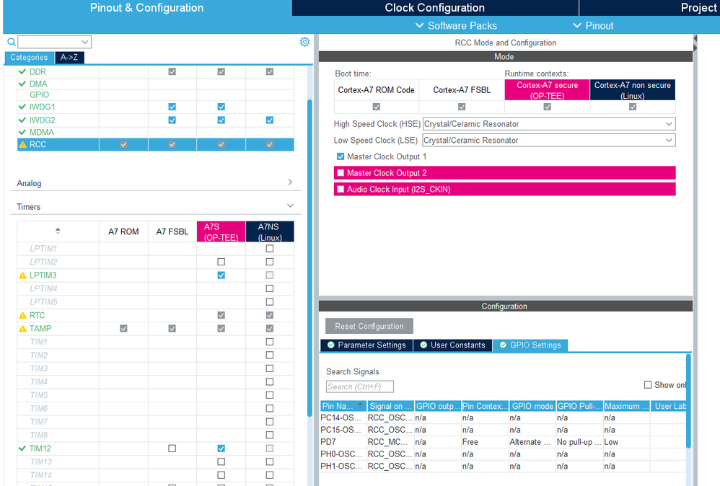The width and height of the screenshot is (720, 486).
Task: Click the warning icon next to LPTIM3
Action: click(22, 275)
